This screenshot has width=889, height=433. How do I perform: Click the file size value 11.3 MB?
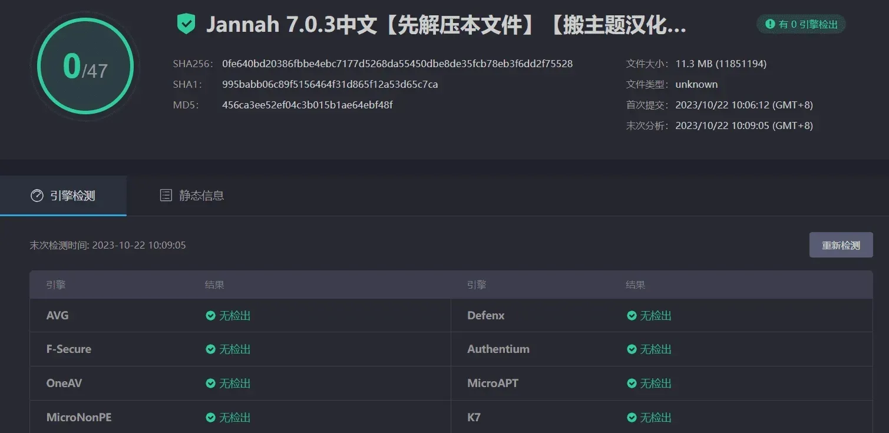coord(721,64)
